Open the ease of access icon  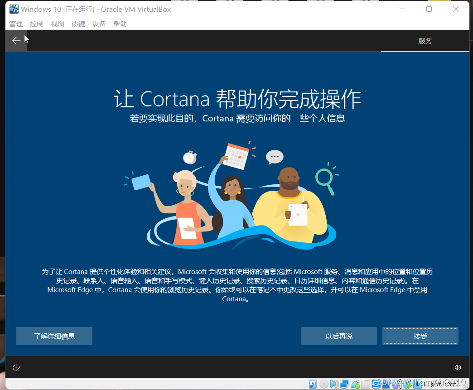point(16,367)
